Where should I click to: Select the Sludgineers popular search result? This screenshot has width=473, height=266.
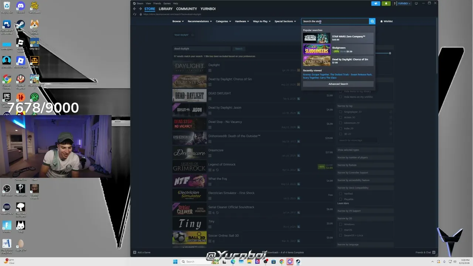coord(338,50)
